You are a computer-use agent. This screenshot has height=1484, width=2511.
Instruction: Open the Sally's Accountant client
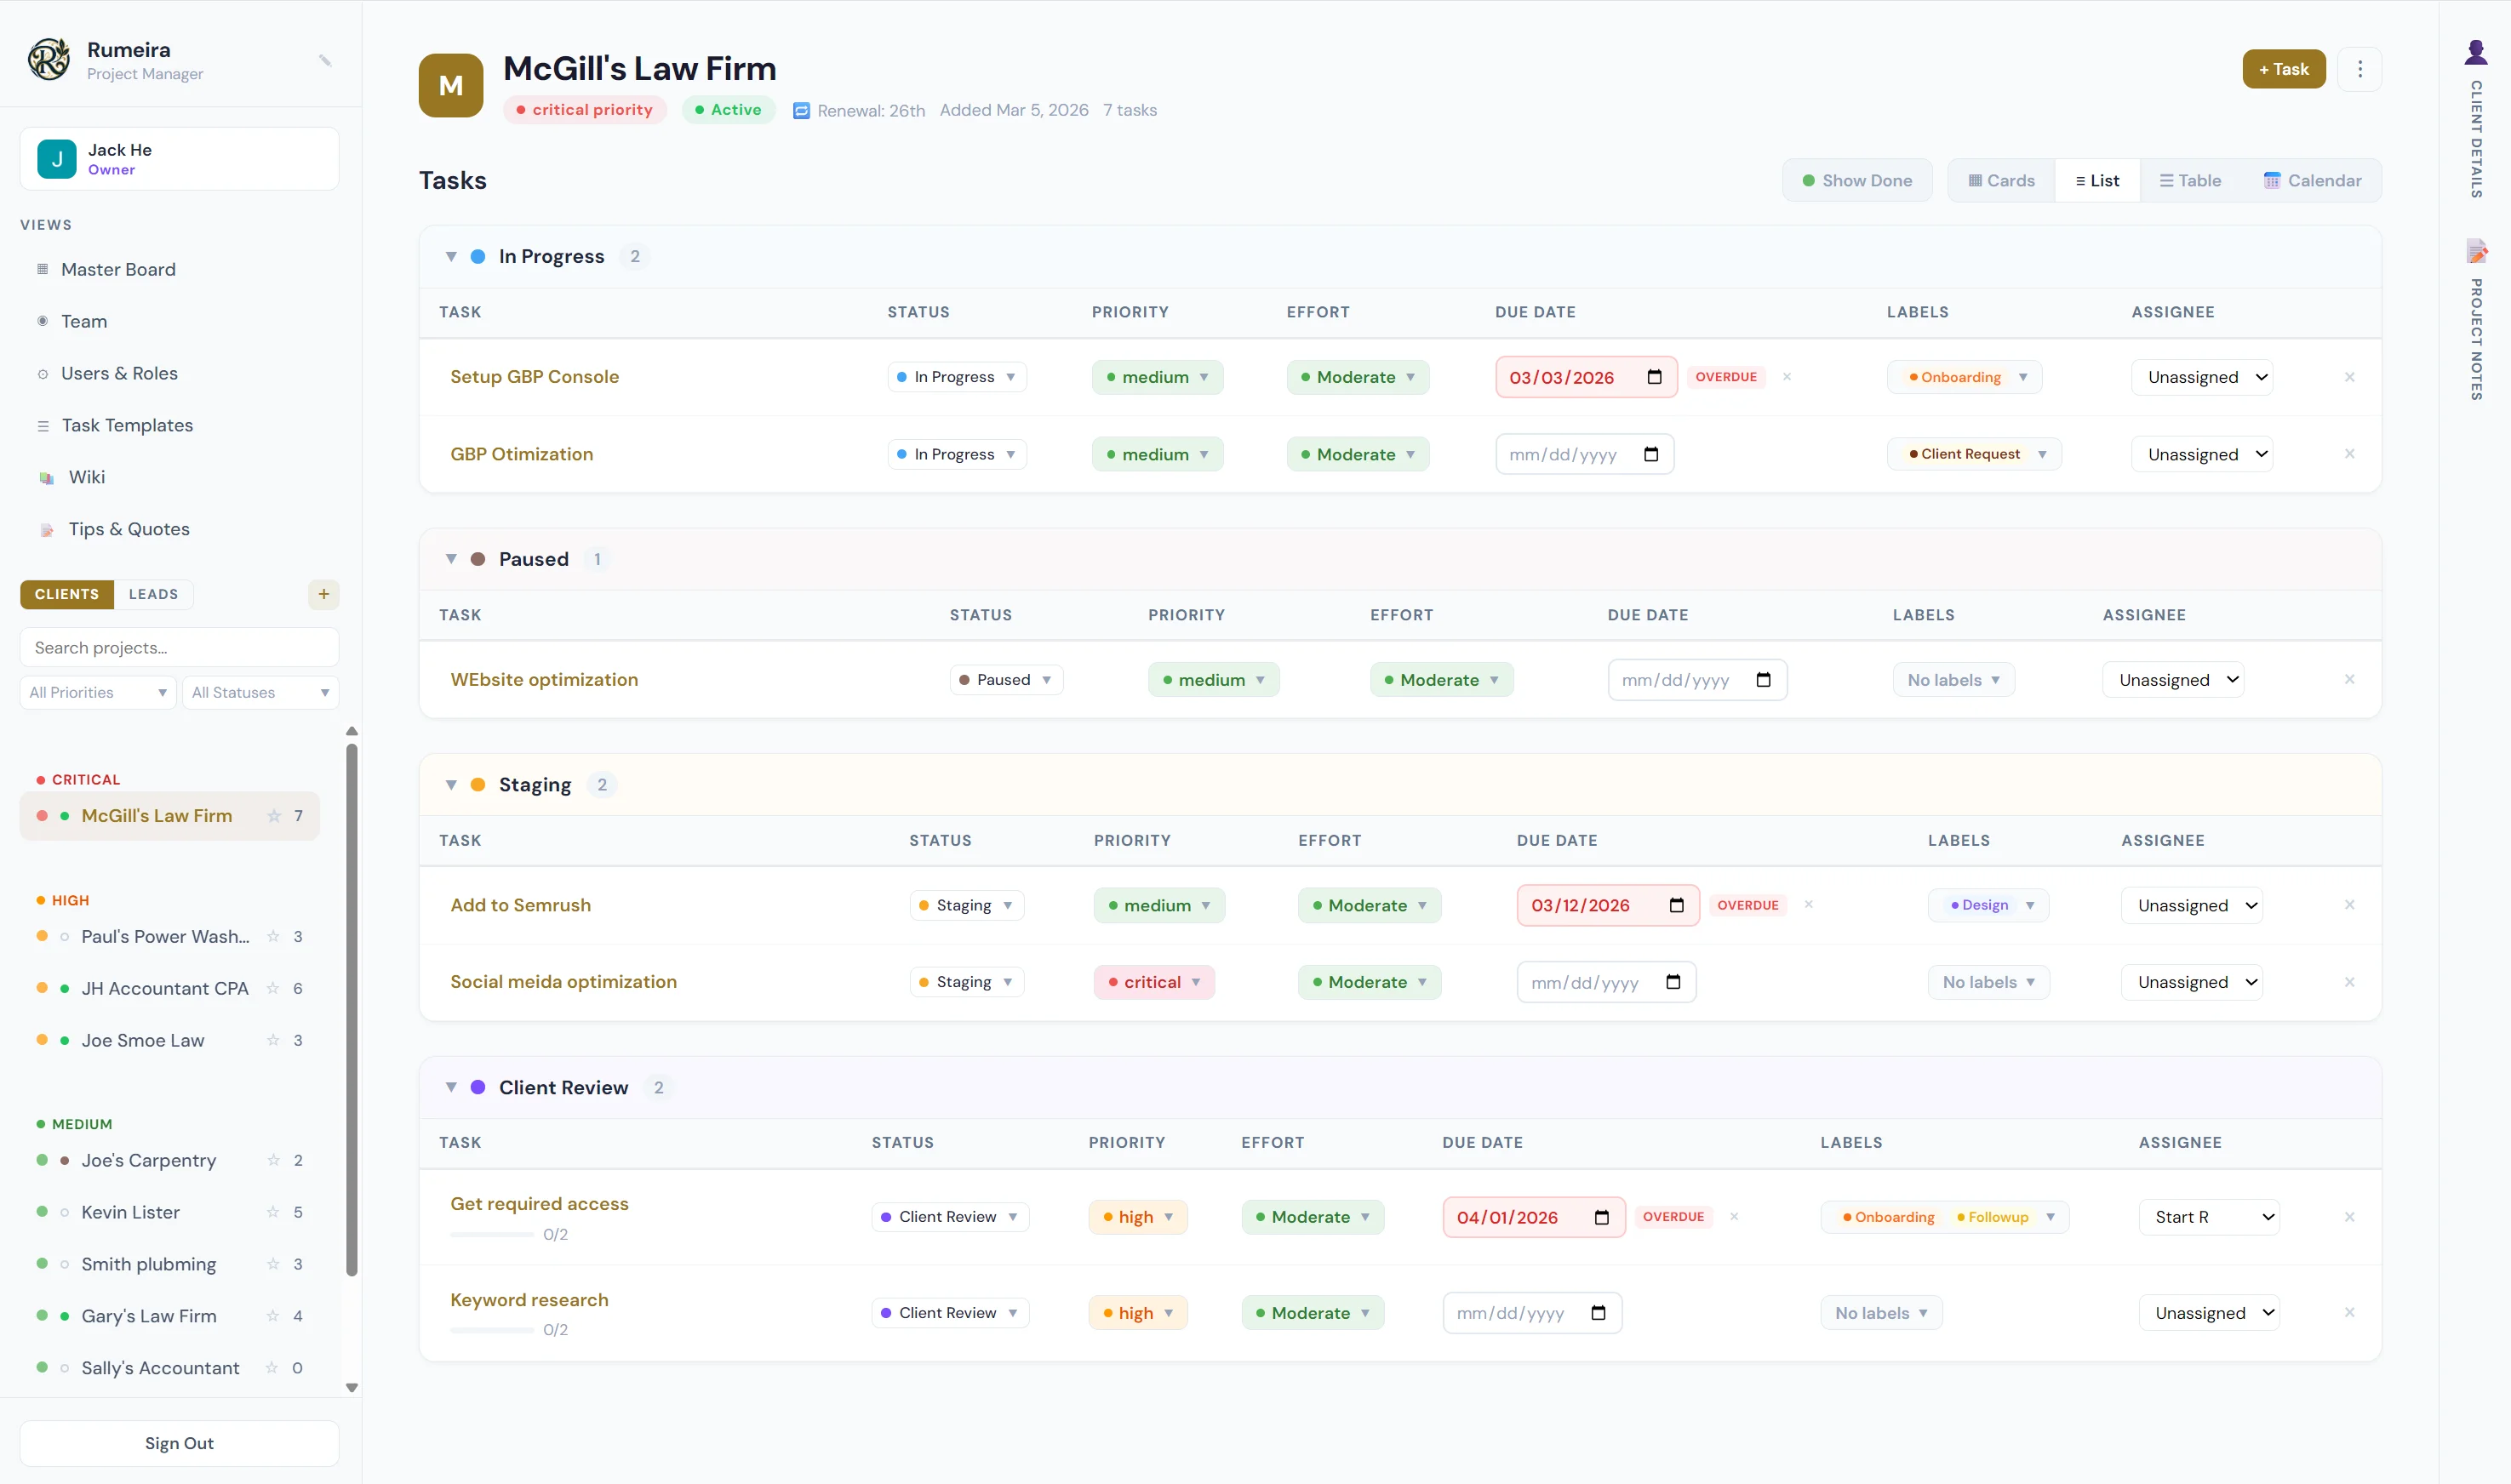coord(160,1368)
